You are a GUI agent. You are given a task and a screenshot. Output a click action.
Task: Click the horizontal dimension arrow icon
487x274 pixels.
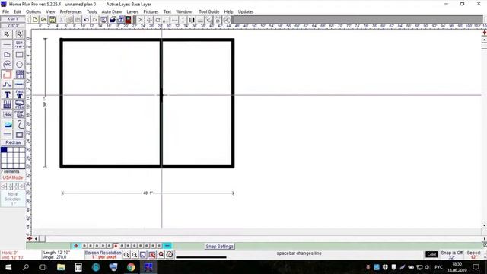pos(174,20)
